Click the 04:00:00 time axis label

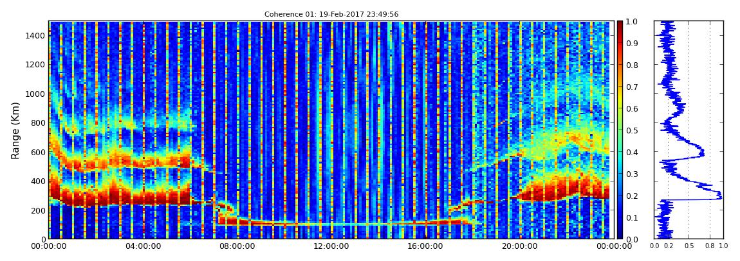pos(142,246)
